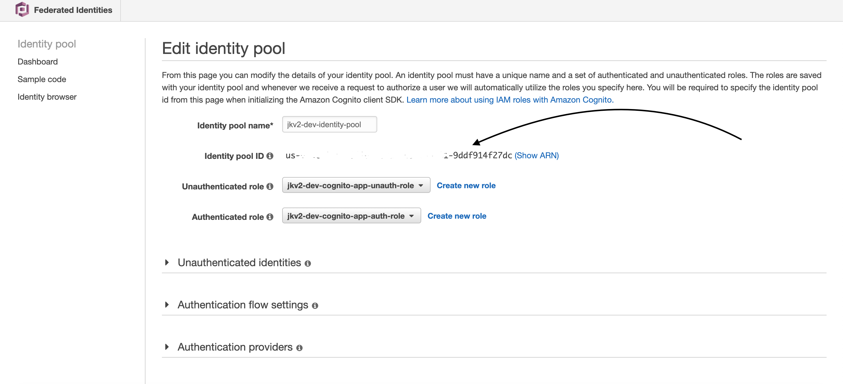The image size is (843, 384).
Task: Open the Unauthenticated role dropdown
Action: pos(356,186)
